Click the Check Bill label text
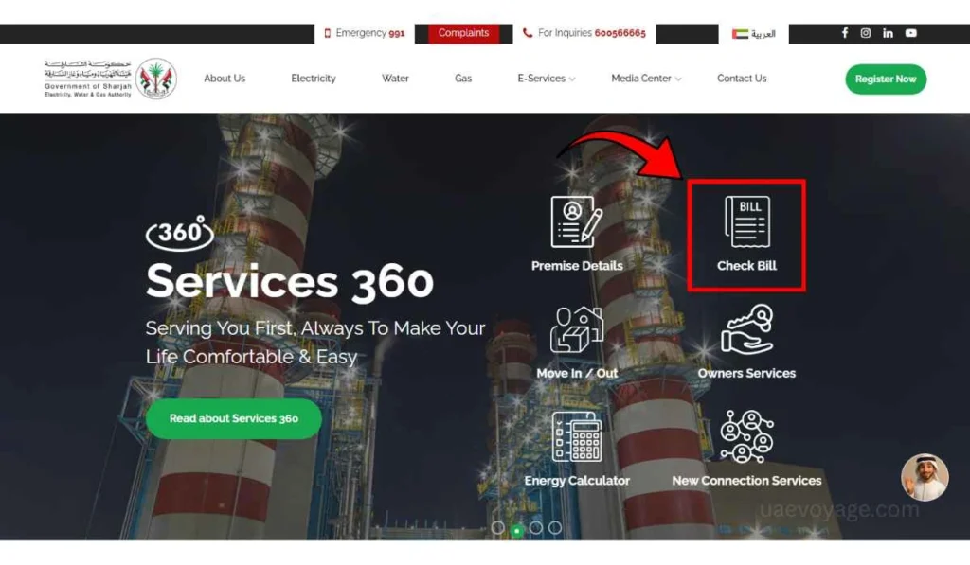Screen dimensions: 970x565 click(746, 266)
